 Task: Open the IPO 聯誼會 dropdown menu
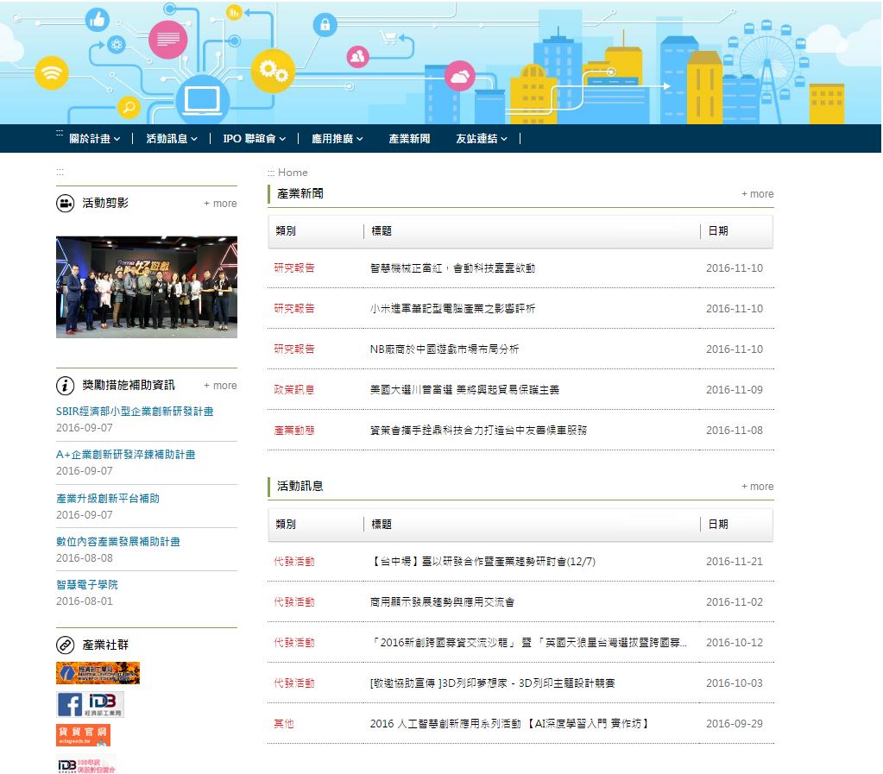(254, 138)
